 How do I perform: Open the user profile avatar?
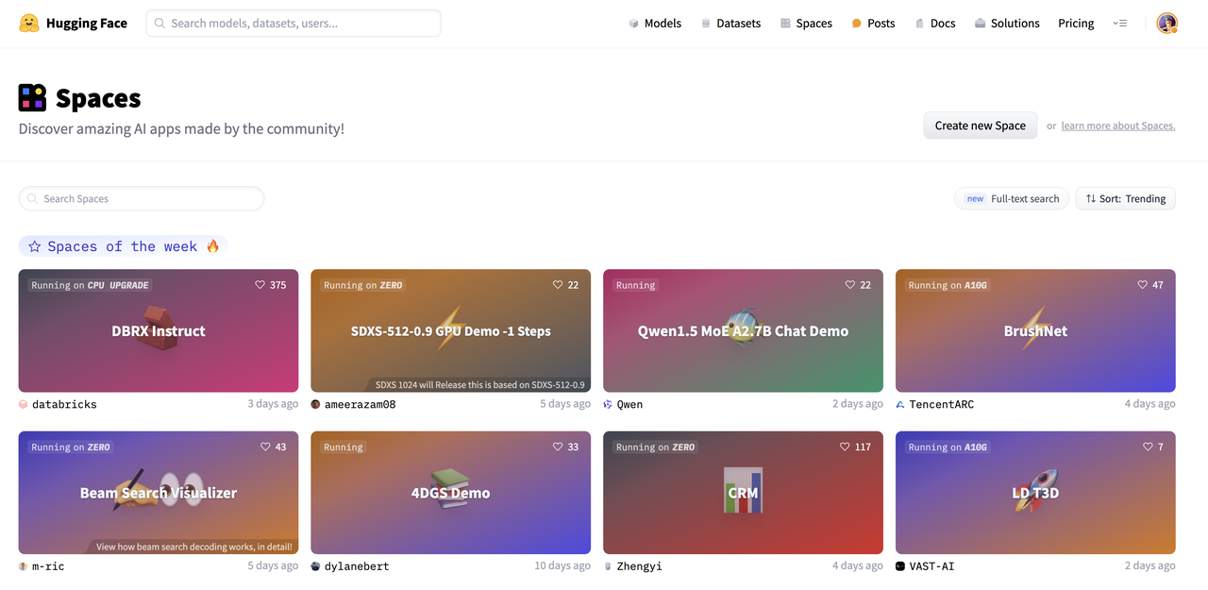(x=1166, y=24)
